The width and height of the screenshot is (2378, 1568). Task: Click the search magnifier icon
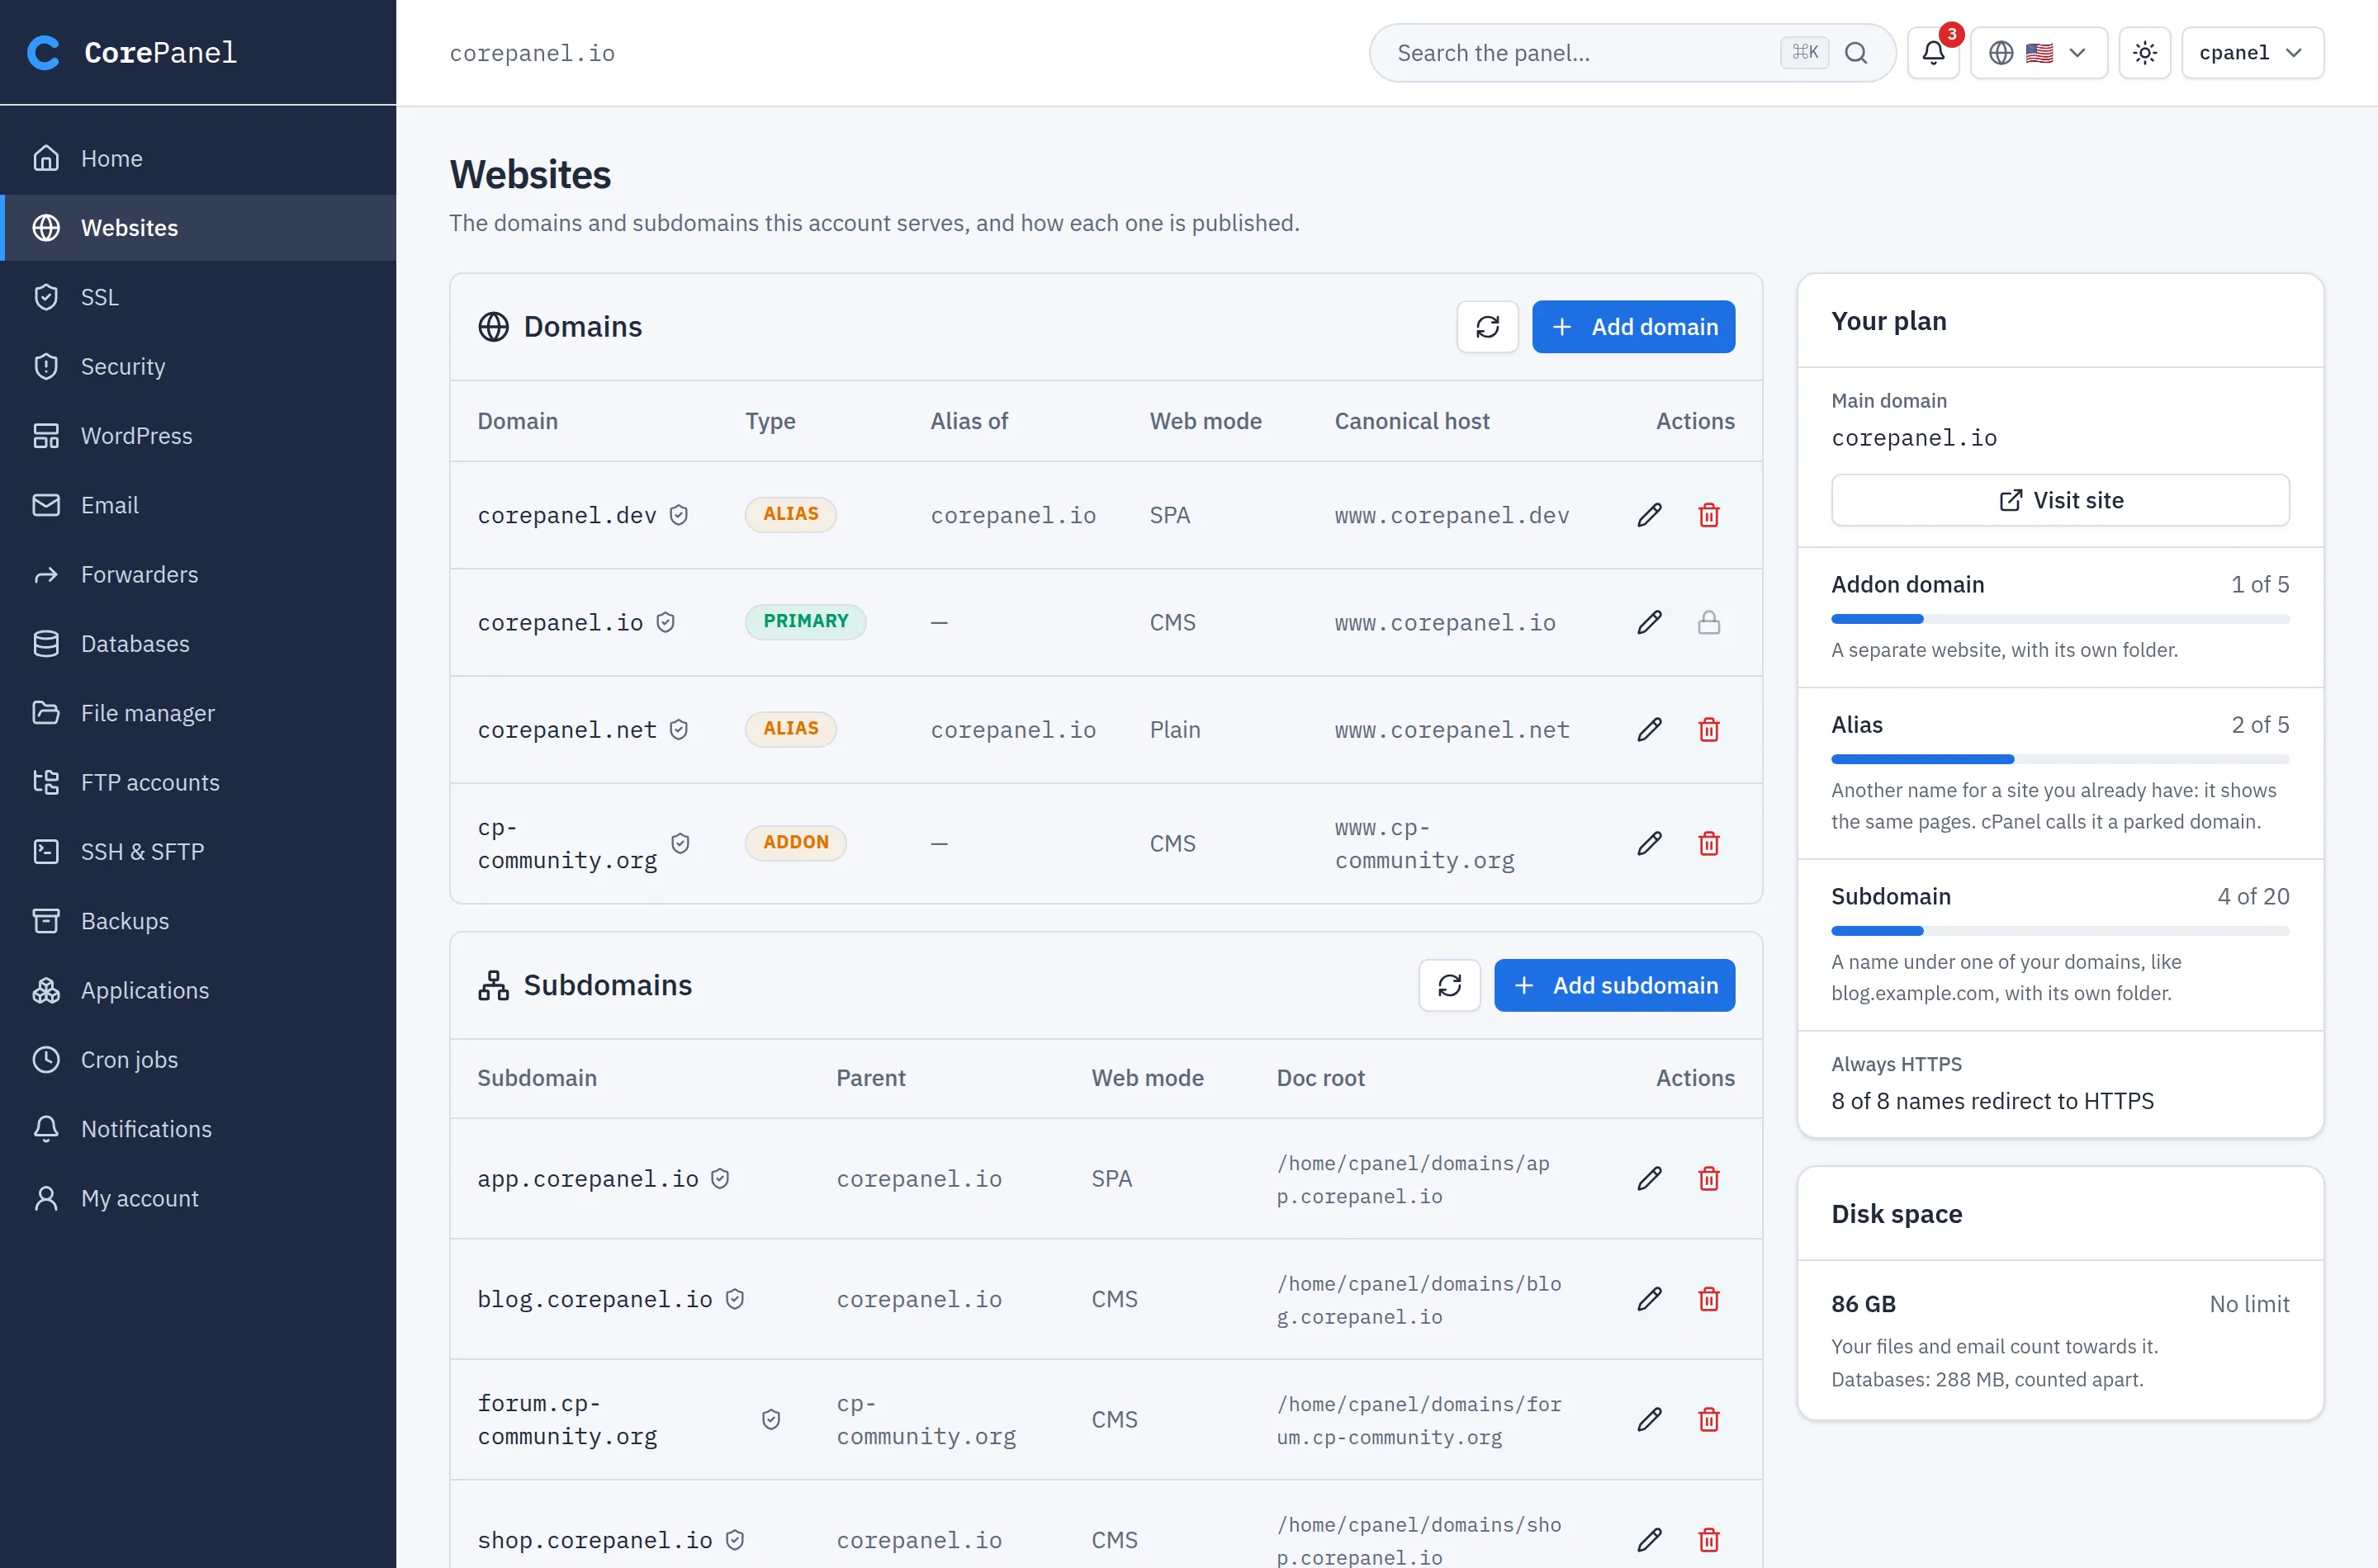1856,53
